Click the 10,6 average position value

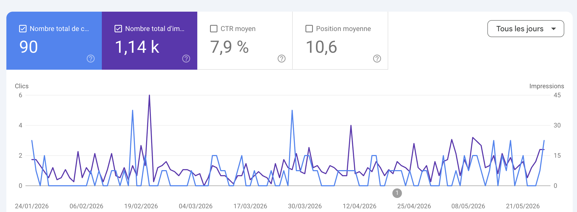click(321, 47)
